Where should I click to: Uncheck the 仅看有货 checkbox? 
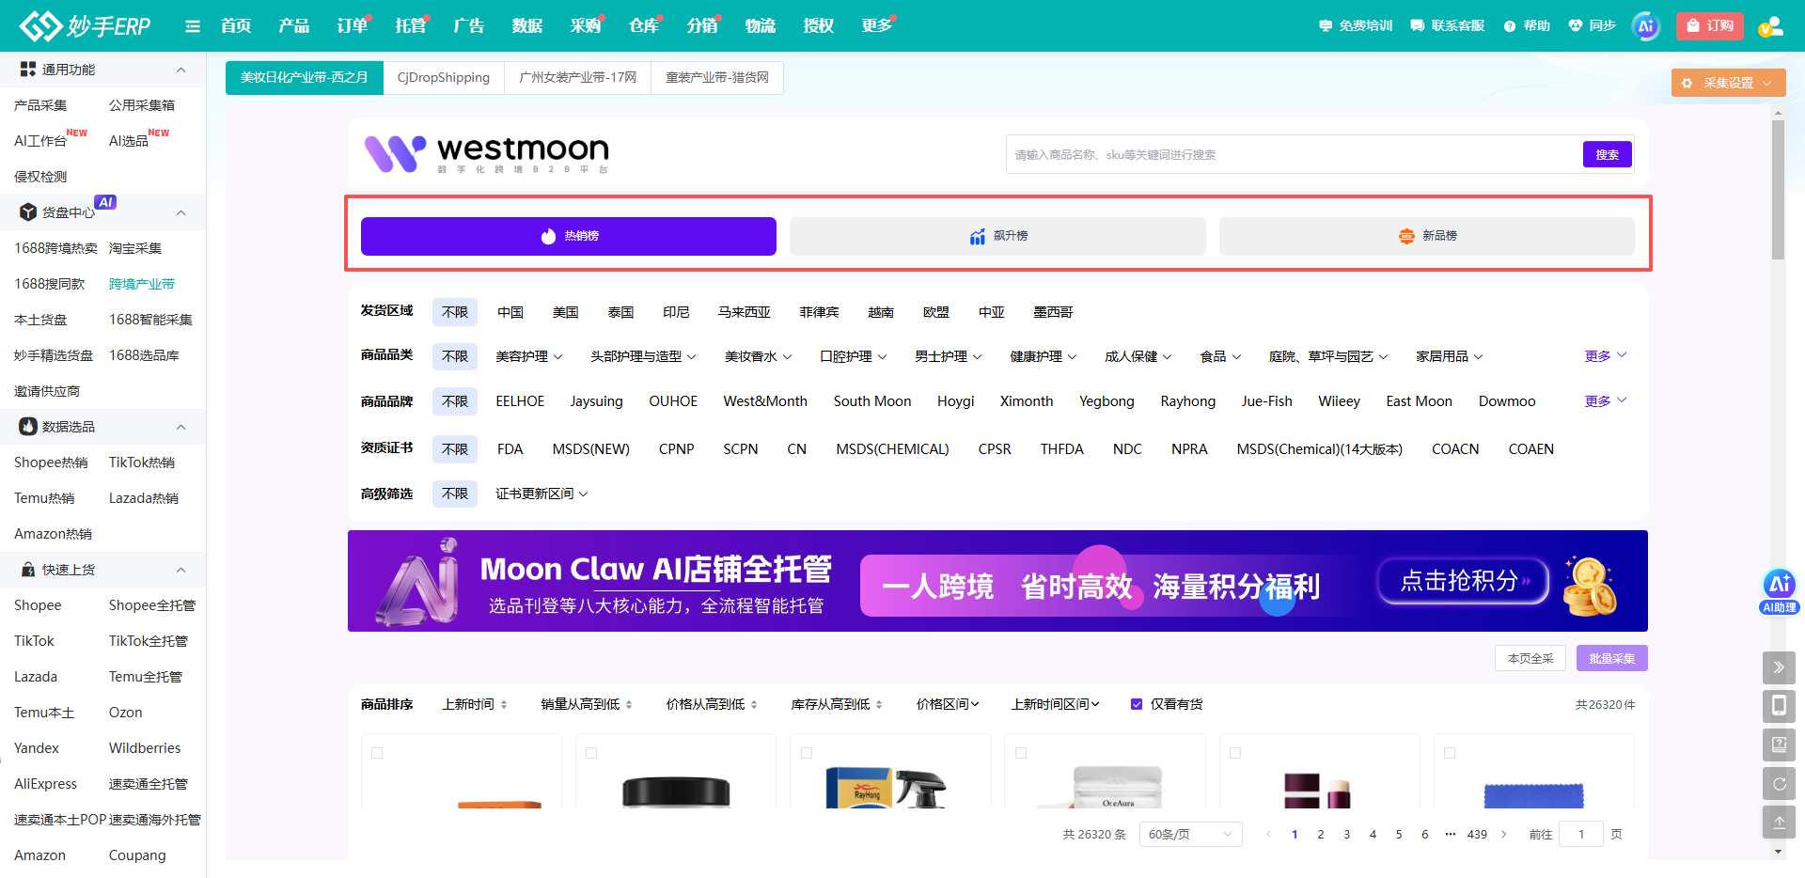pyautogui.click(x=1137, y=704)
